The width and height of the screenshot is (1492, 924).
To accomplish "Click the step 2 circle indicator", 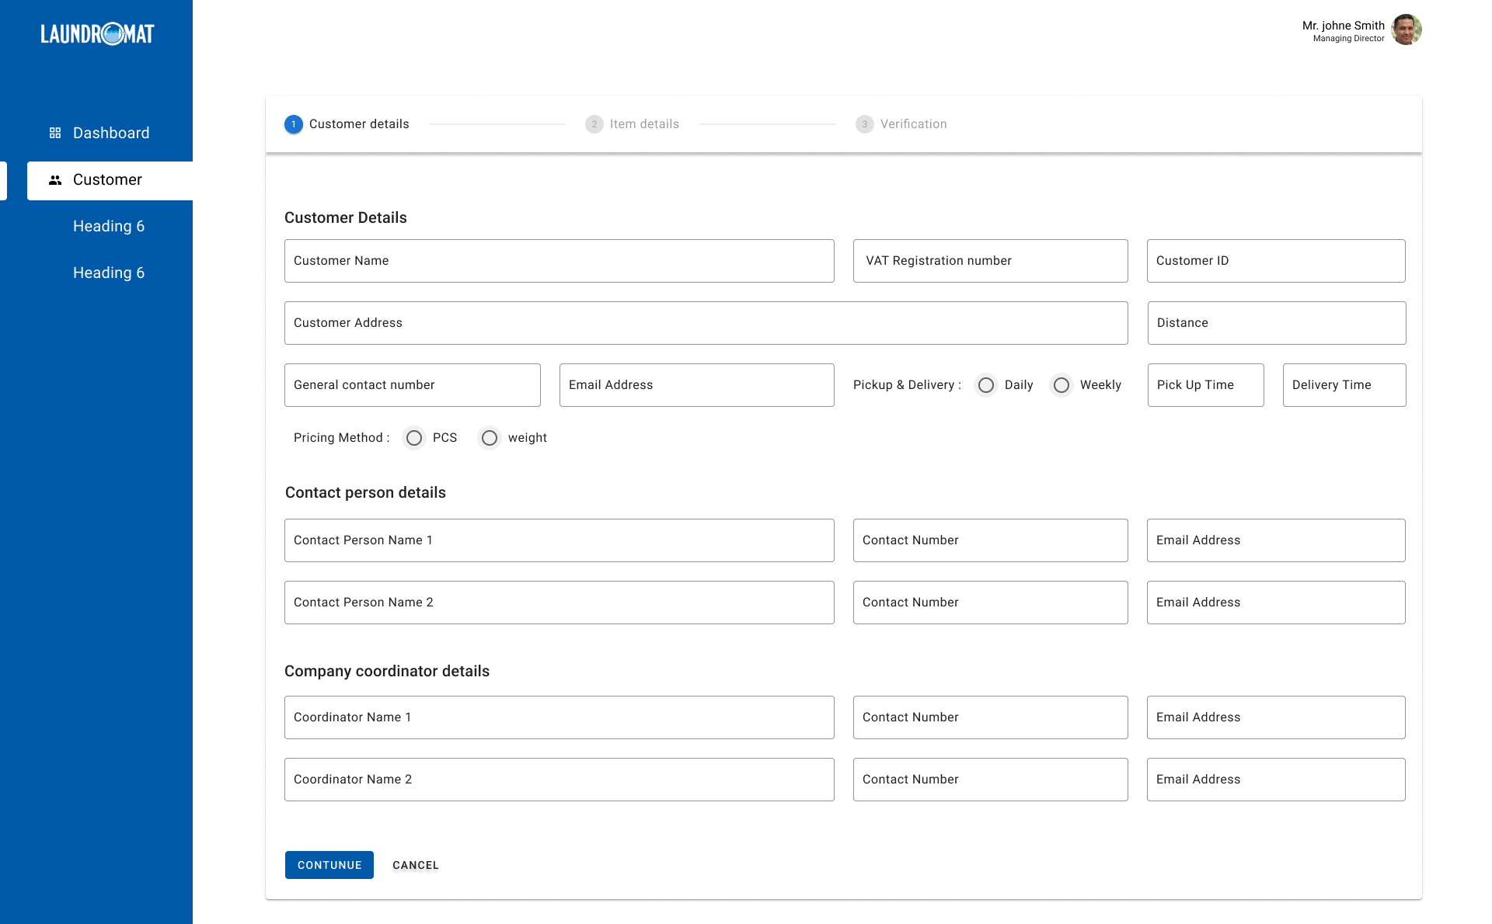I will [x=594, y=124].
